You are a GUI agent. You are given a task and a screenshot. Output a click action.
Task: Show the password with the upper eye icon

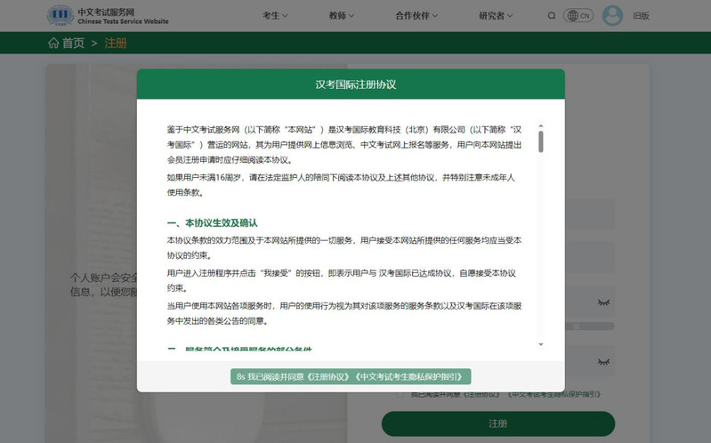point(603,302)
